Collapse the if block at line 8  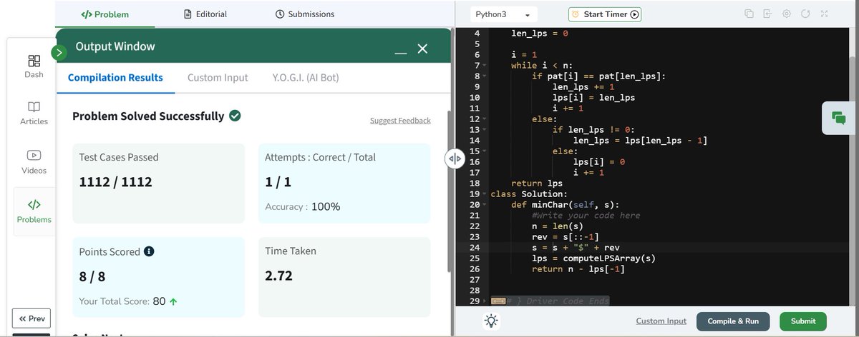coord(485,76)
